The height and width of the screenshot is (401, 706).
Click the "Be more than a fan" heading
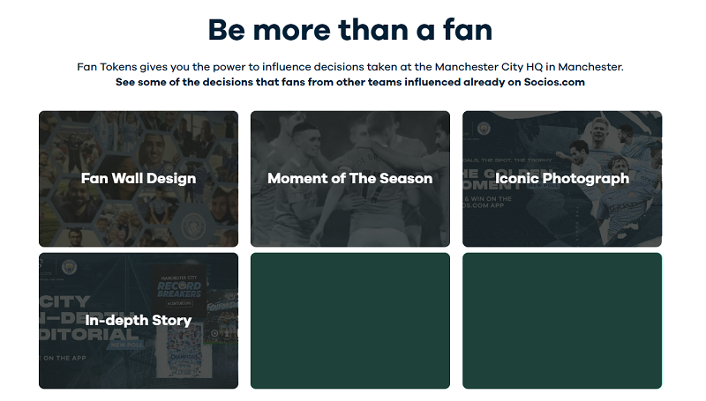(350, 30)
